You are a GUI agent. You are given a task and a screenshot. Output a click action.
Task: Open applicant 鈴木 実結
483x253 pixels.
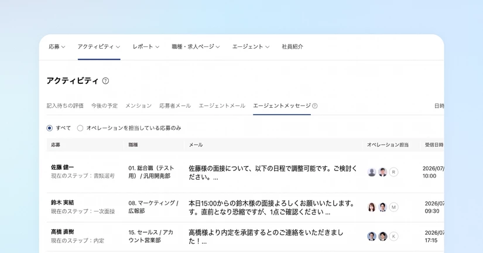tap(63, 203)
